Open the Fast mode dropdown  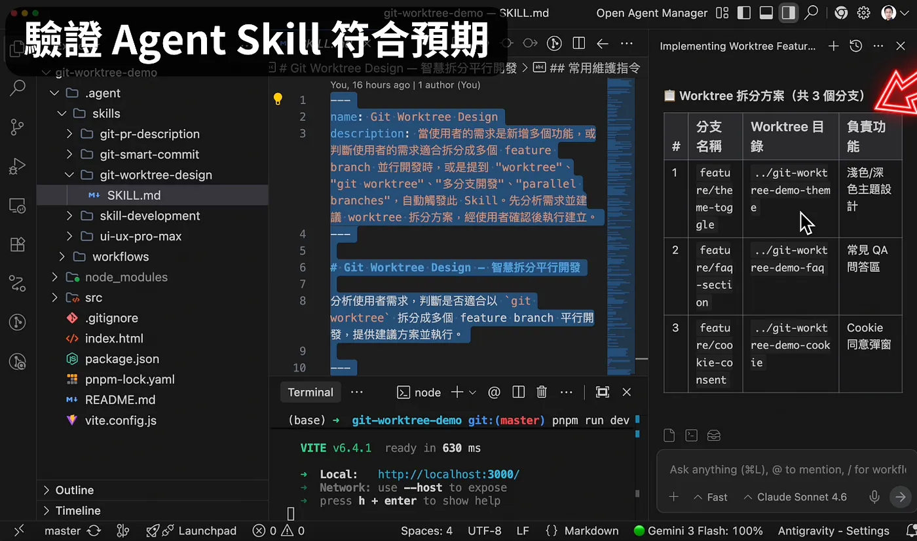click(x=710, y=497)
